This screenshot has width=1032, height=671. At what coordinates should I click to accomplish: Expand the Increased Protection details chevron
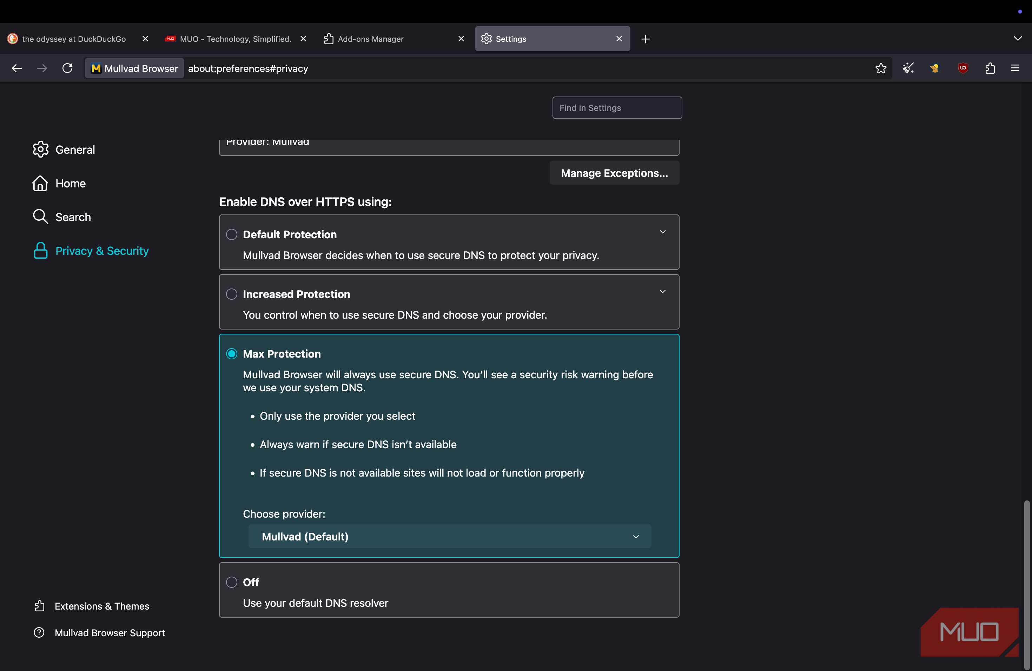coord(663,291)
